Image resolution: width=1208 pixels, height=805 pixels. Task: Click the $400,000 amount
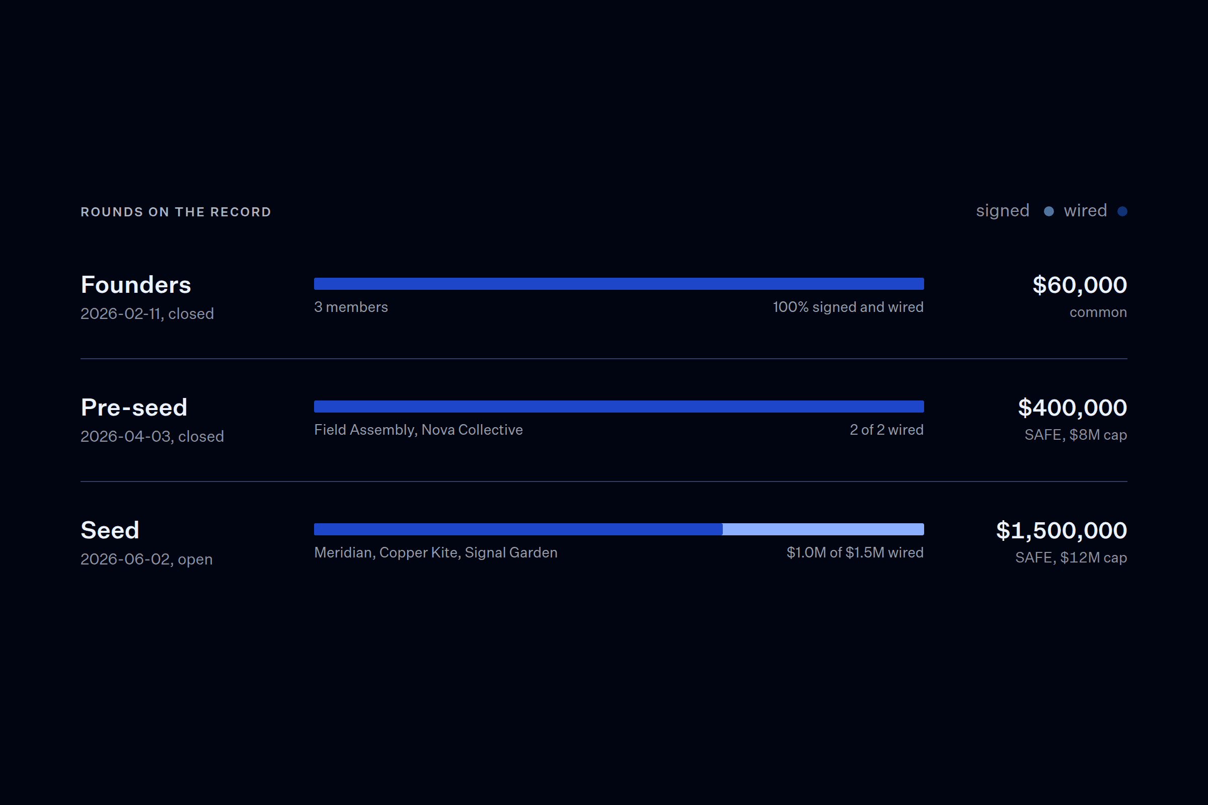click(1073, 408)
